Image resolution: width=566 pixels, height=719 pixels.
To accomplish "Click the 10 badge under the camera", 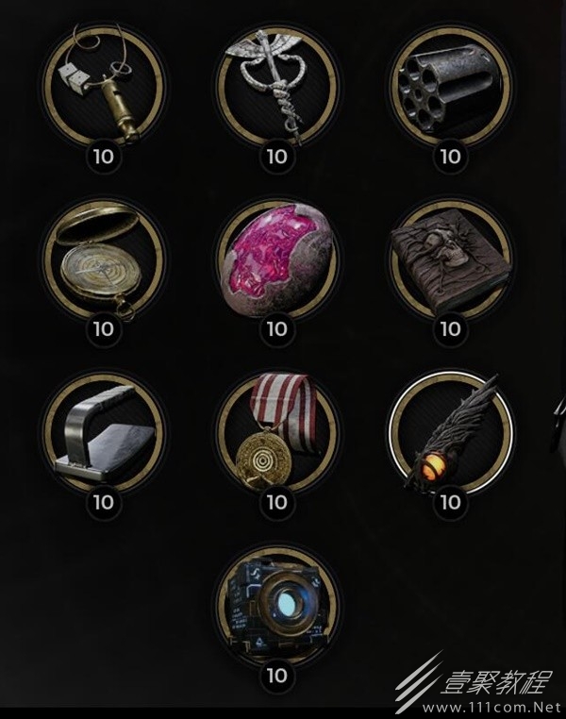I will click(x=276, y=676).
